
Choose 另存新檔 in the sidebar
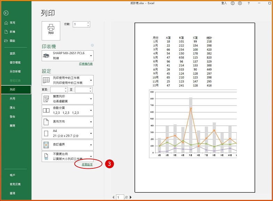[x=16, y=72]
